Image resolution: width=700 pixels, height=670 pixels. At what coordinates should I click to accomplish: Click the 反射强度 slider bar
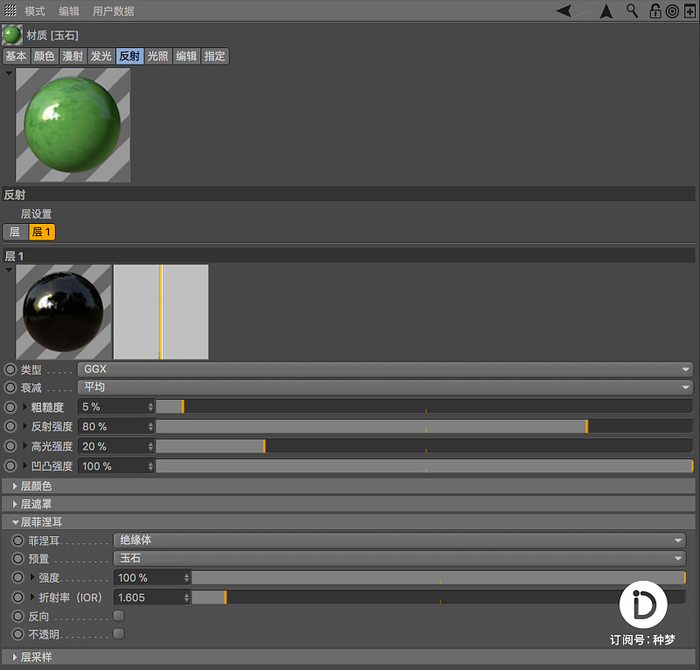423,427
